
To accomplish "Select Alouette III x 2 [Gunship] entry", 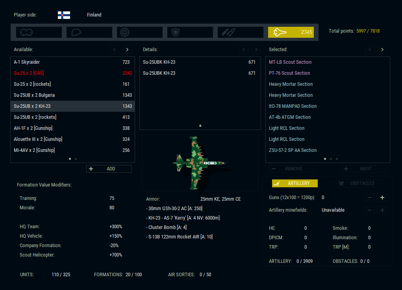I will click(x=72, y=139).
